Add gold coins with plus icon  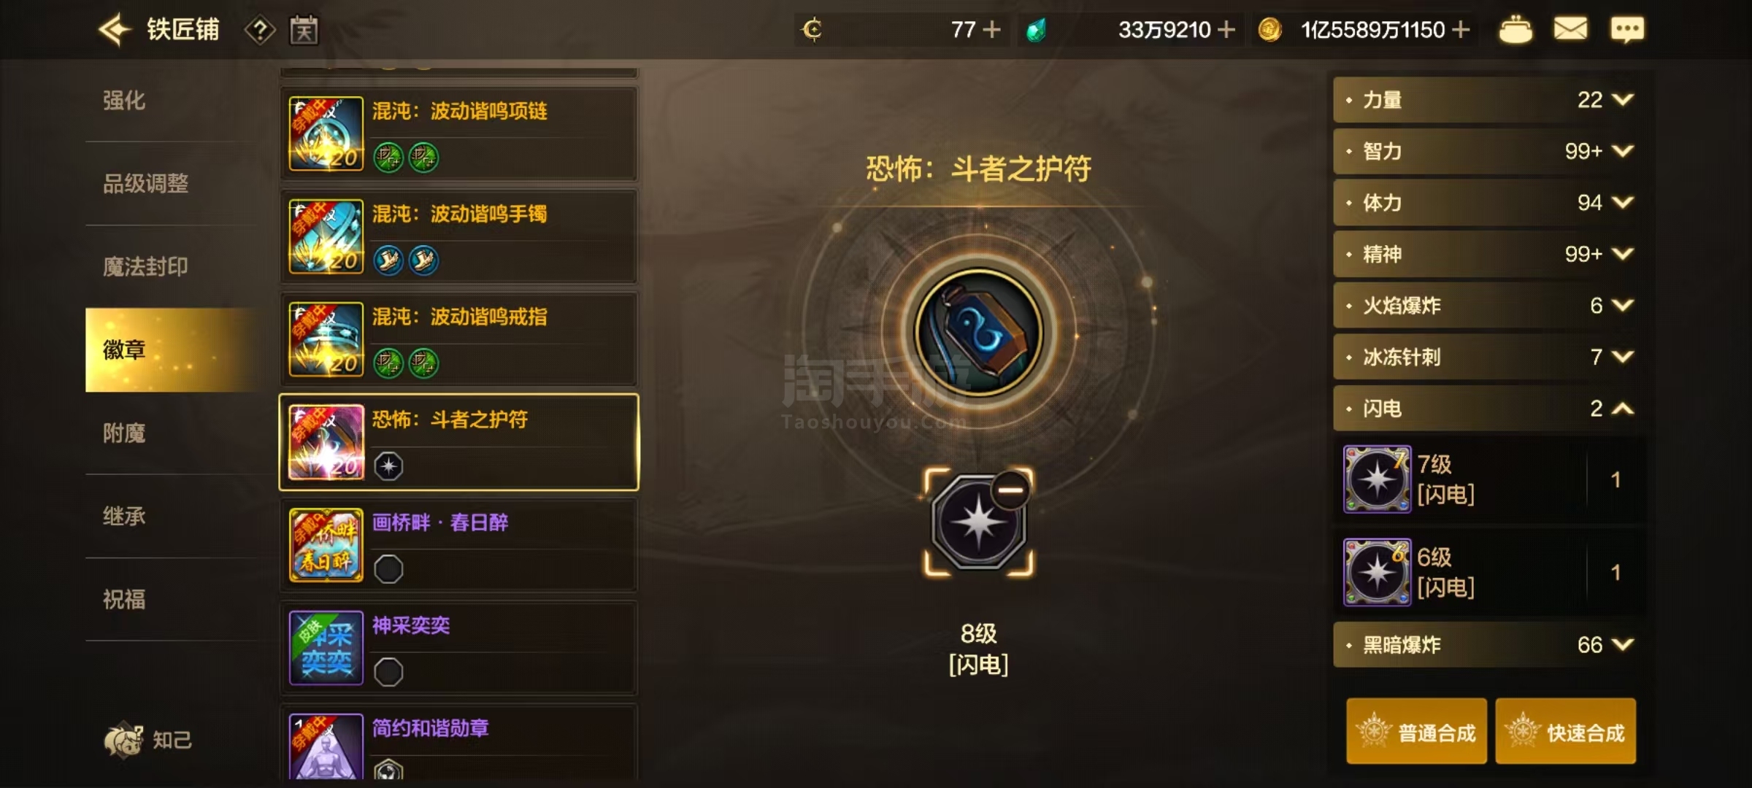[x=1461, y=30]
